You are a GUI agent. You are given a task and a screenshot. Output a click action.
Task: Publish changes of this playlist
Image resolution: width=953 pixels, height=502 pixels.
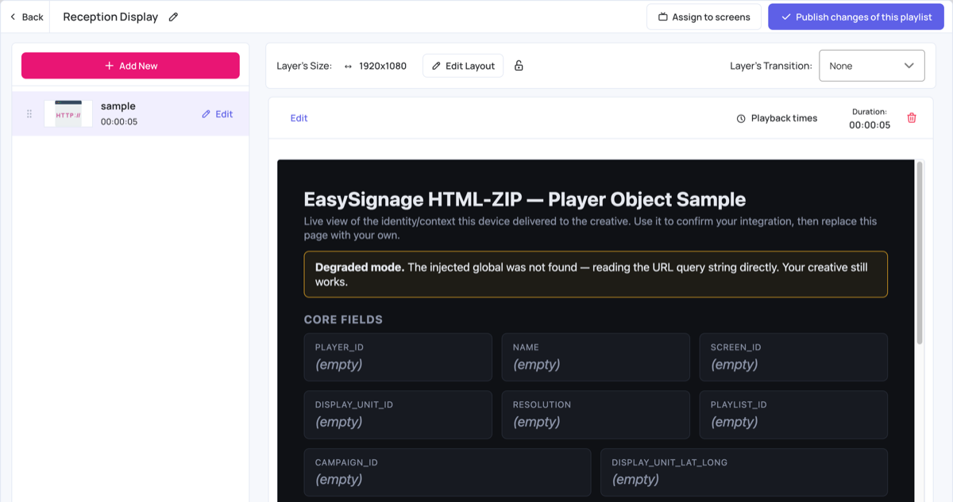coord(855,17)
